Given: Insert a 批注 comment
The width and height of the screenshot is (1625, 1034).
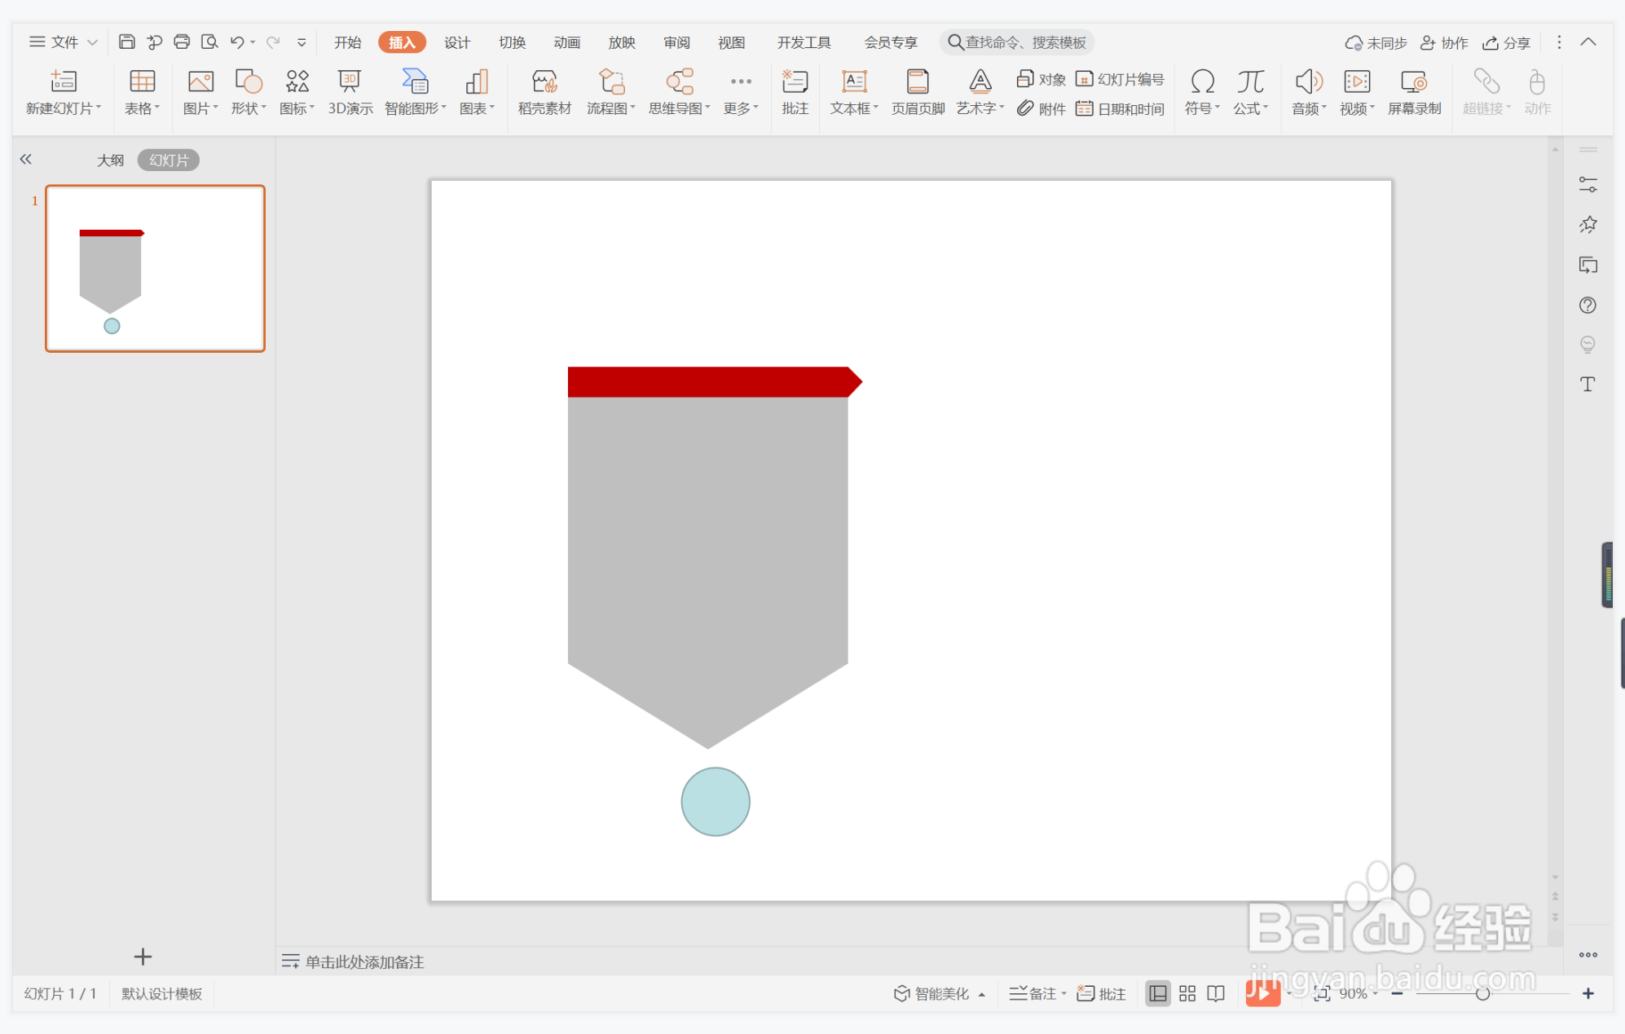Looking at the screenshot, I should [795, 90].
